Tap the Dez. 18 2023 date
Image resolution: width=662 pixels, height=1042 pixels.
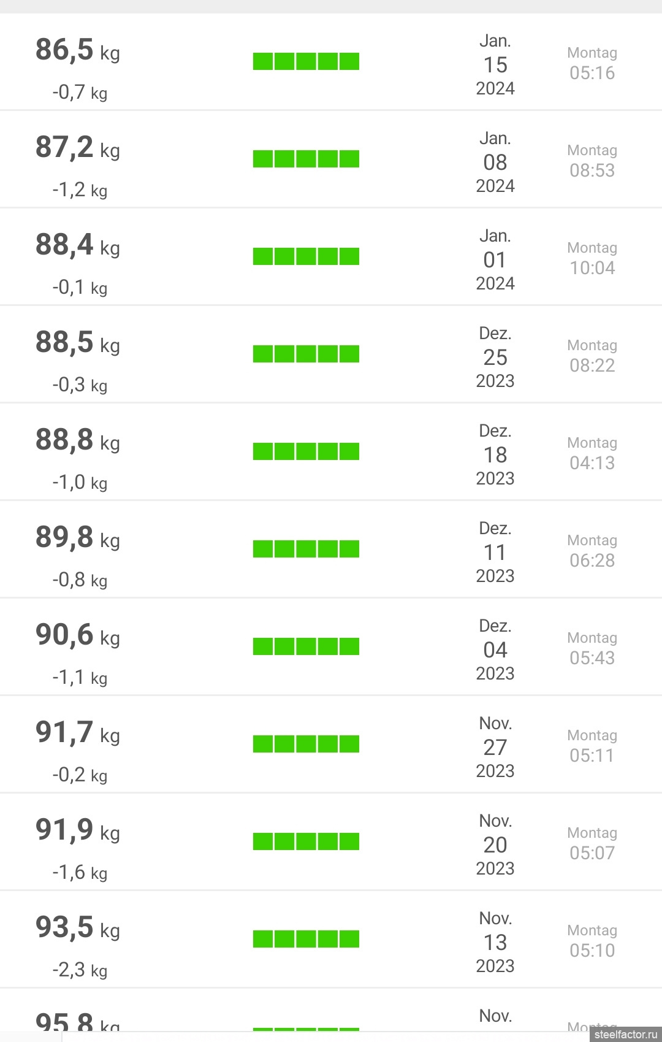click(495, 454)
